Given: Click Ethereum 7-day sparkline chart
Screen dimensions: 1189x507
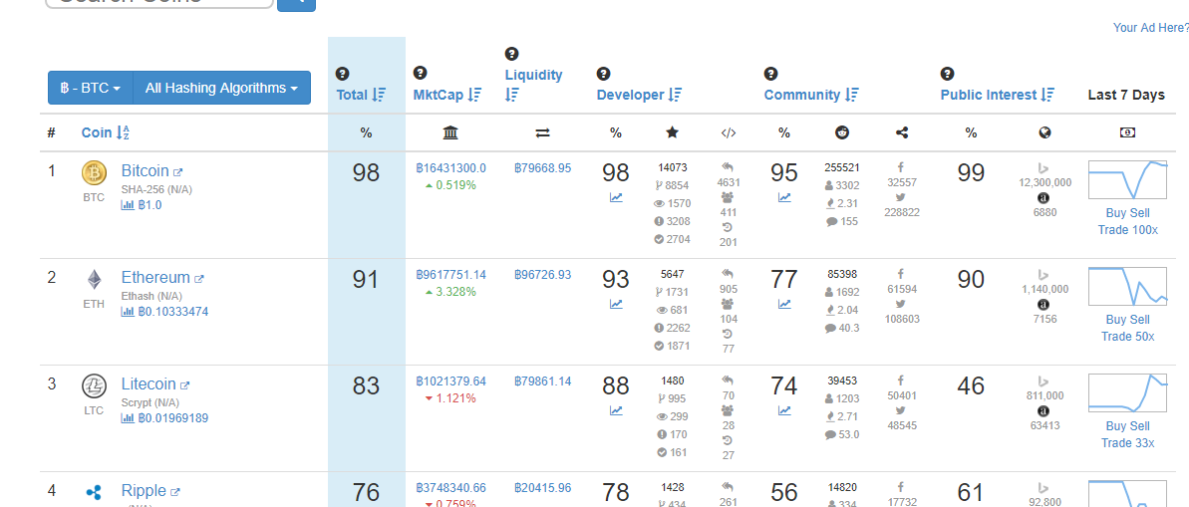Looking at the screenshot, I should coord(1127,286).
